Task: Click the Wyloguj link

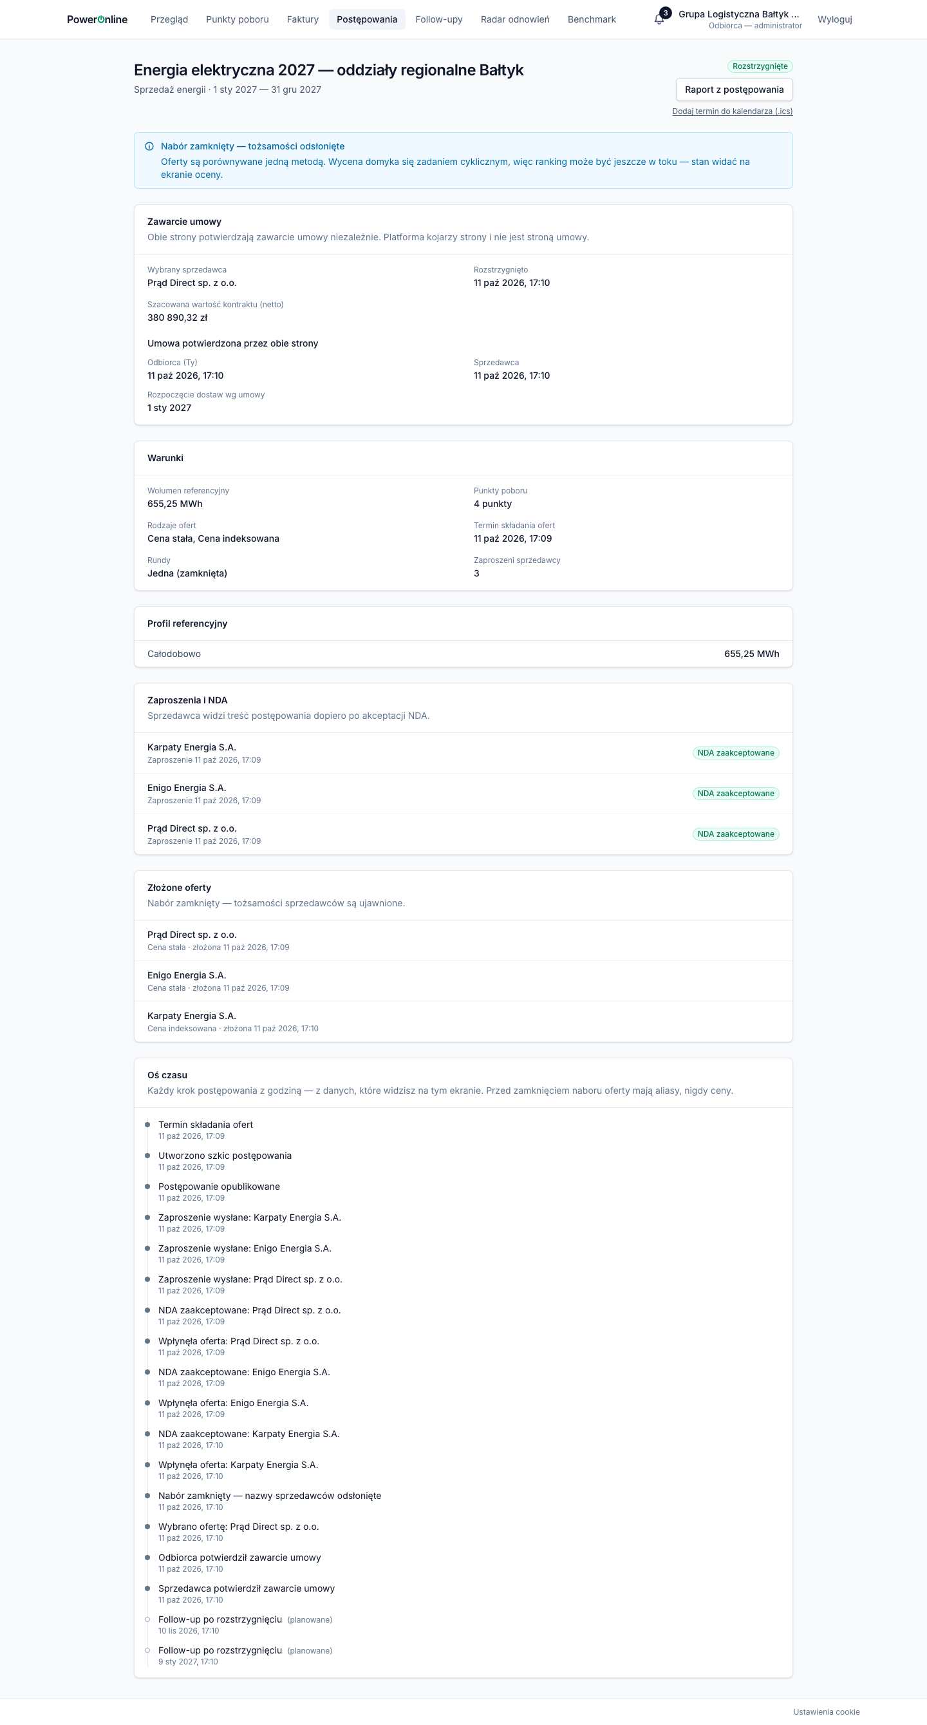Action: [x=835, y=19]
